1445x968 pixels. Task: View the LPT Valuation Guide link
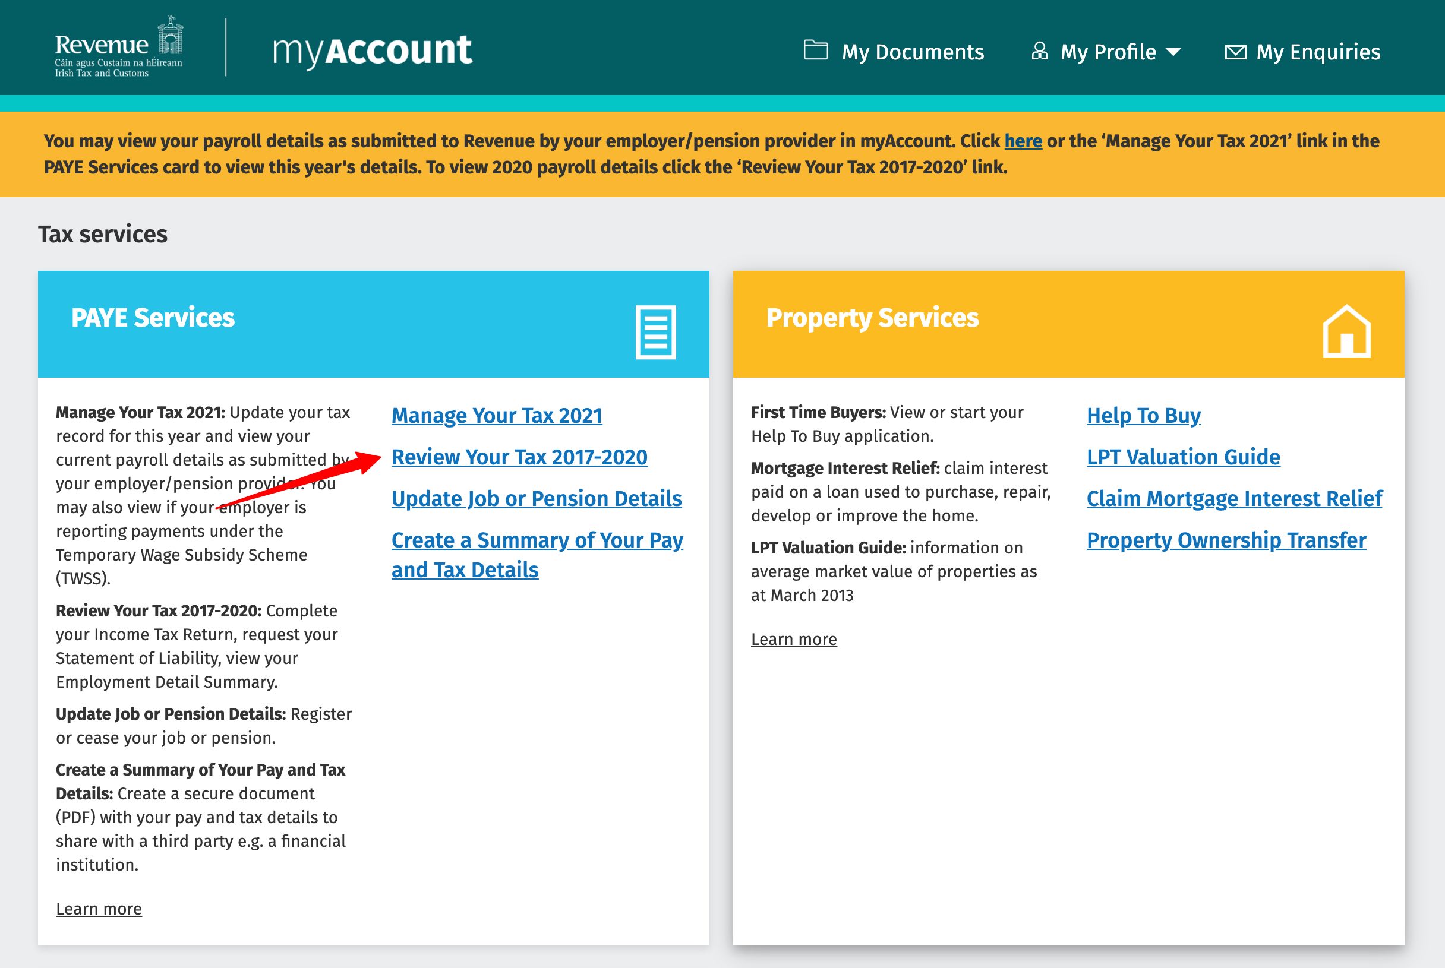[x=1182, y=457]
